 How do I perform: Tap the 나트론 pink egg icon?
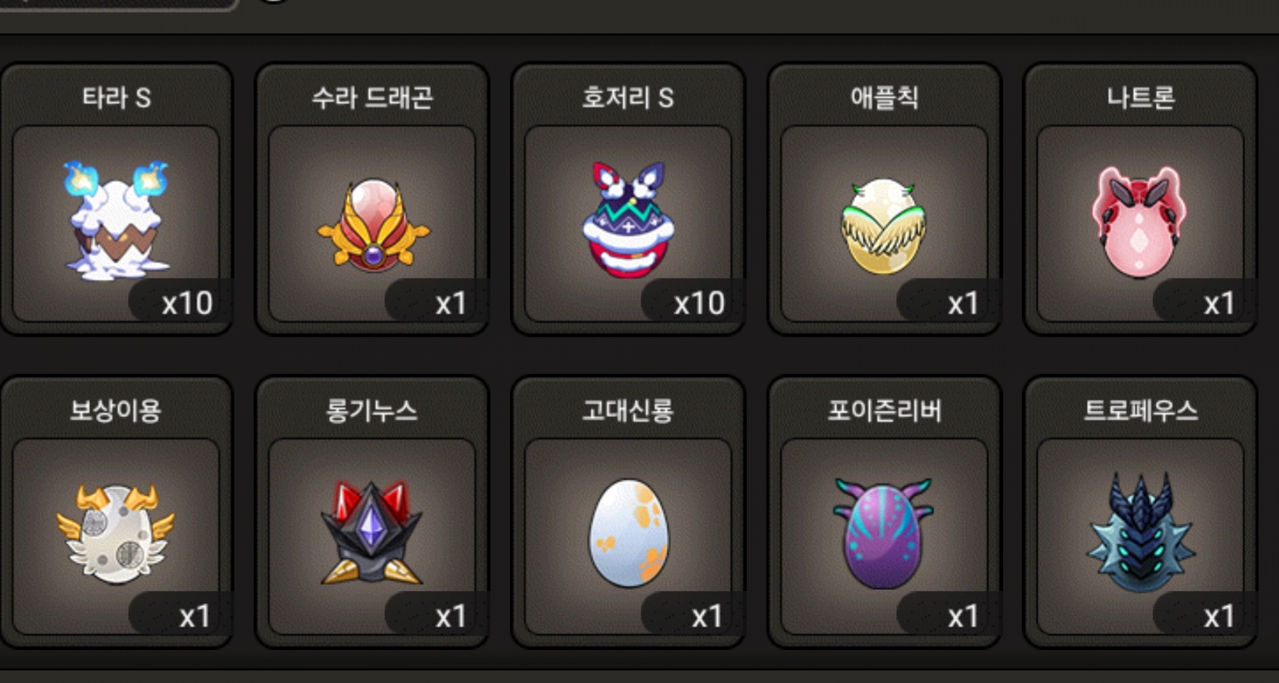click(x=1140, y=222)
